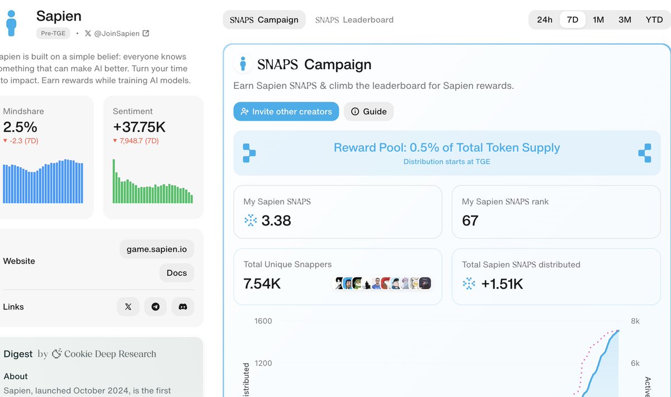Click the Sentiment value +37.75K
This screenshot has height=397, width=671.
139,127
